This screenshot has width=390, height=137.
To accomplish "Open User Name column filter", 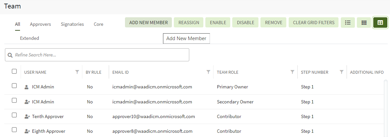I will point(77,72).
